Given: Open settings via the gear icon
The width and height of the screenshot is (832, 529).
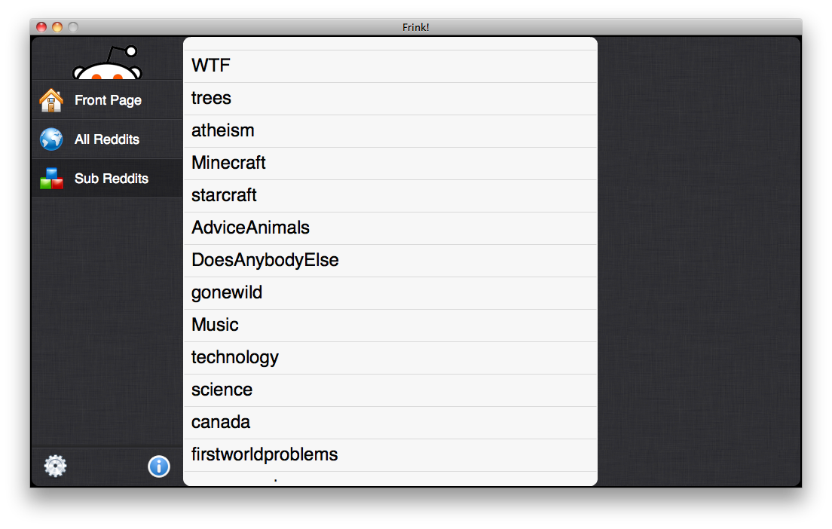Looking at the screenshot, I should (x=55, y=466).
